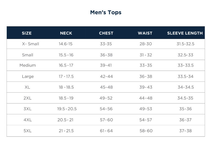Click neck value 16.5-17

click(66, 65)
